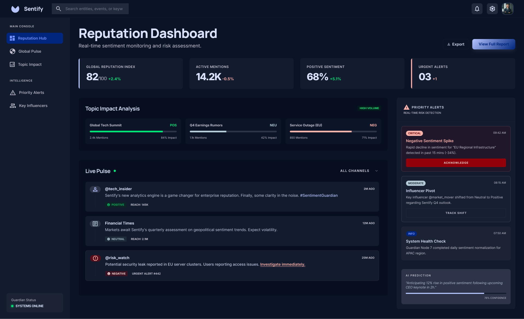Open Priority Alerts menu item
Image resolution: width=524 pixels, height=319 pixels.
pyautogui.click(x=35, y=93)
